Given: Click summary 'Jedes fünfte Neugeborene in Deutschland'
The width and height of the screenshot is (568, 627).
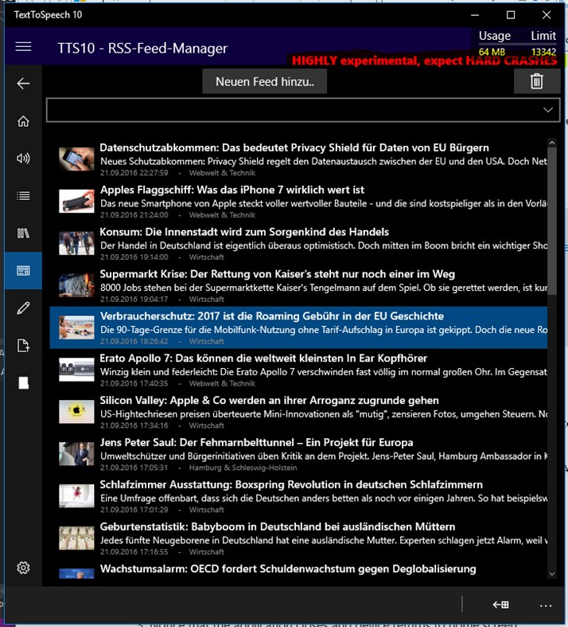Looking at the screenshot, I should 323,541.
